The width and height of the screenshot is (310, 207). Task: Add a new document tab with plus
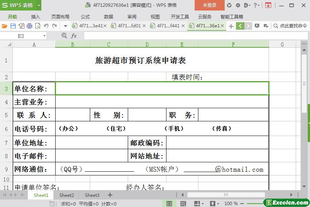(231, 26)
